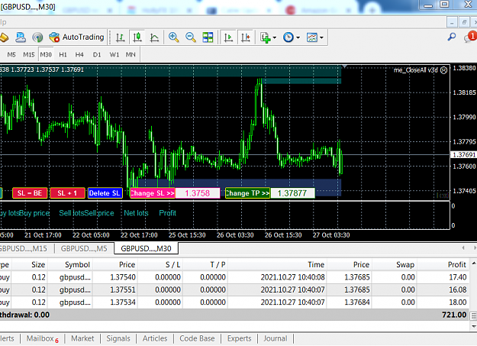The height and width of the screenshot is (346, 477).
Task: Open the Market terminal tab
Action: click(x=82, y=338)
